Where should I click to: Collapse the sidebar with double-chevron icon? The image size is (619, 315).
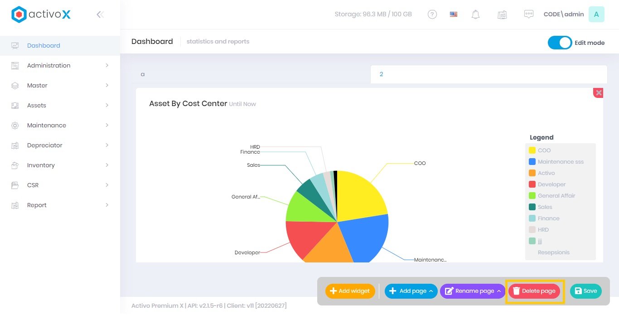tap(100, 15)
